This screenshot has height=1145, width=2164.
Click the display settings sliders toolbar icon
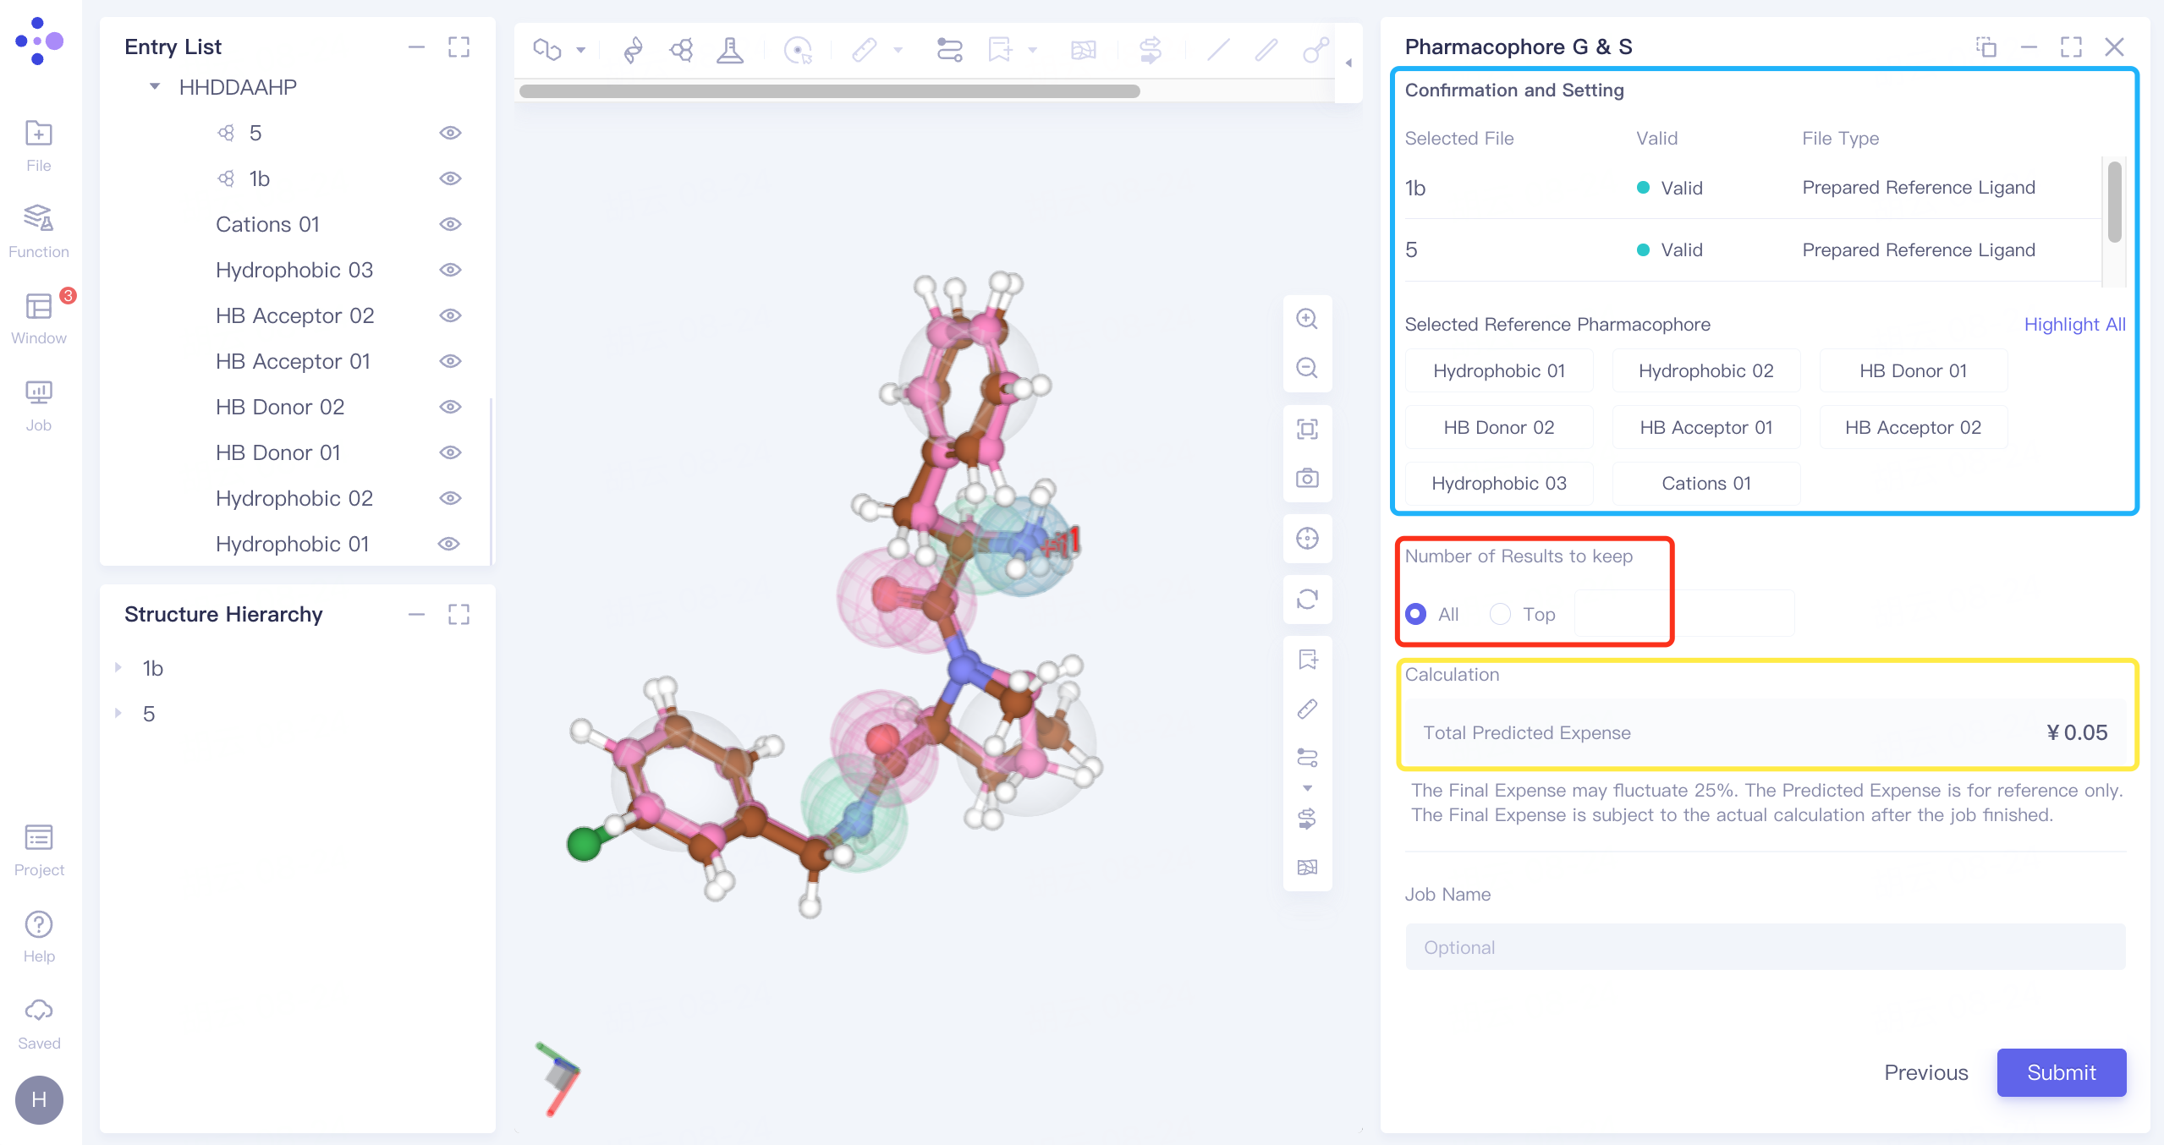pos(950,50)
